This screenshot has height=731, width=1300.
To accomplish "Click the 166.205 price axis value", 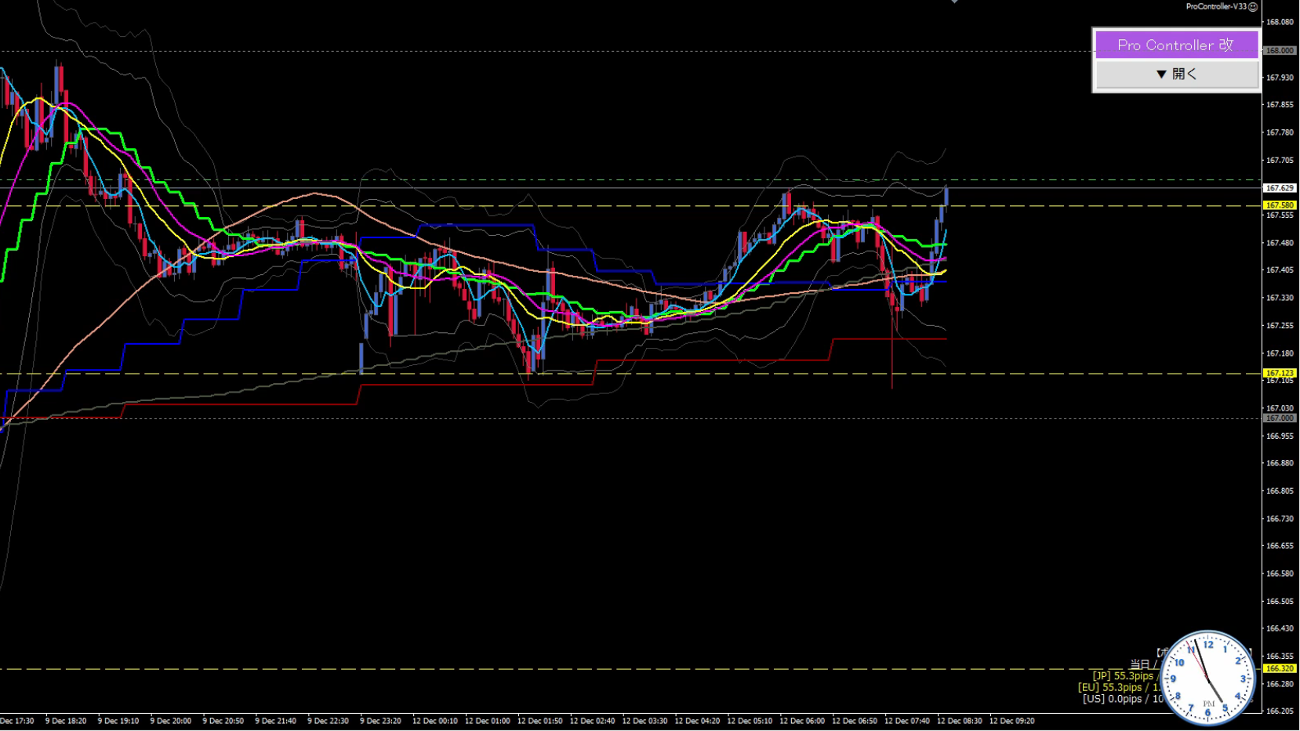I will [x=1280, y=711].
